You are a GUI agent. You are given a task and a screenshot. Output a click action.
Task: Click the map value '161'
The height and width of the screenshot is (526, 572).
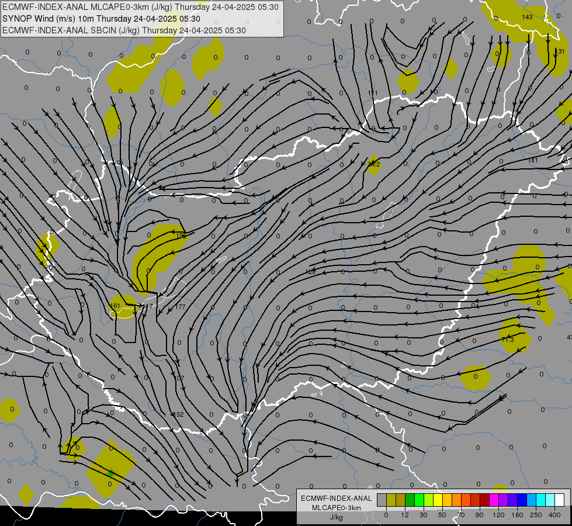pyautogui.click(x=115, y=306)
